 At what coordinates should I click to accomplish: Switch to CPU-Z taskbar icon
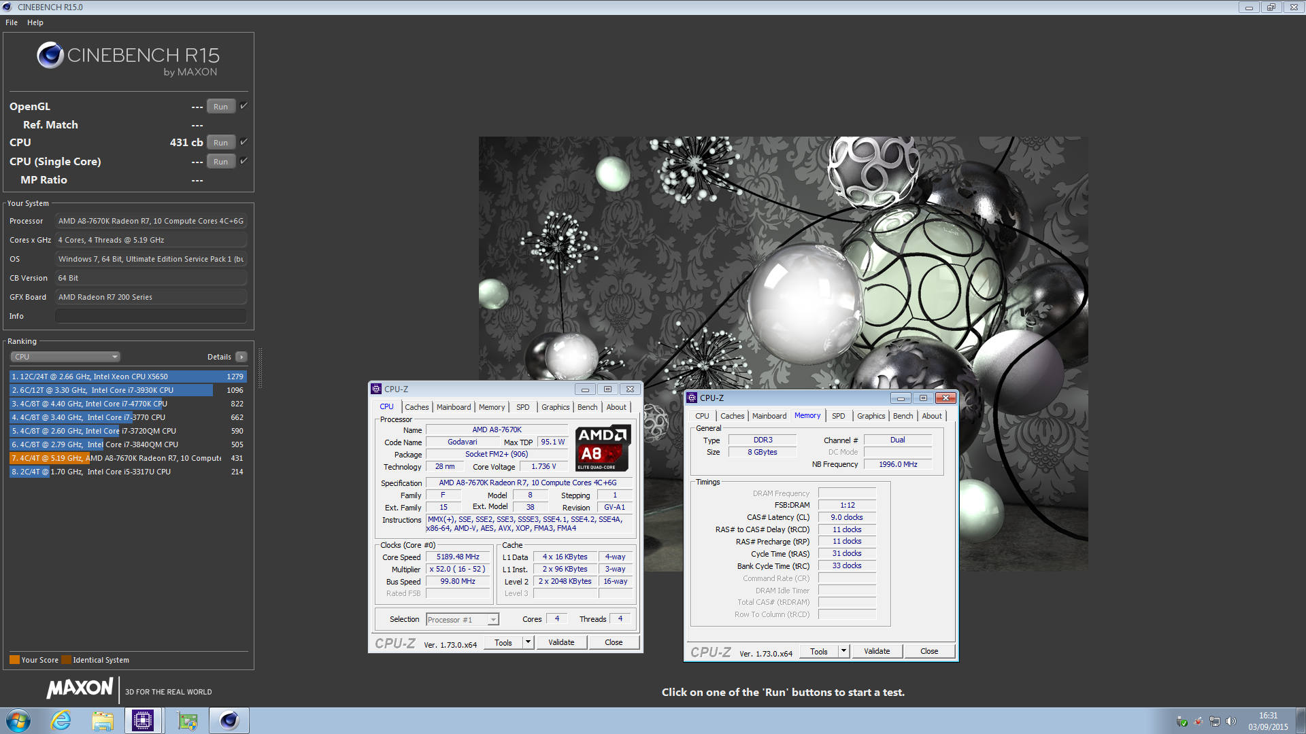tap(143, 720)
